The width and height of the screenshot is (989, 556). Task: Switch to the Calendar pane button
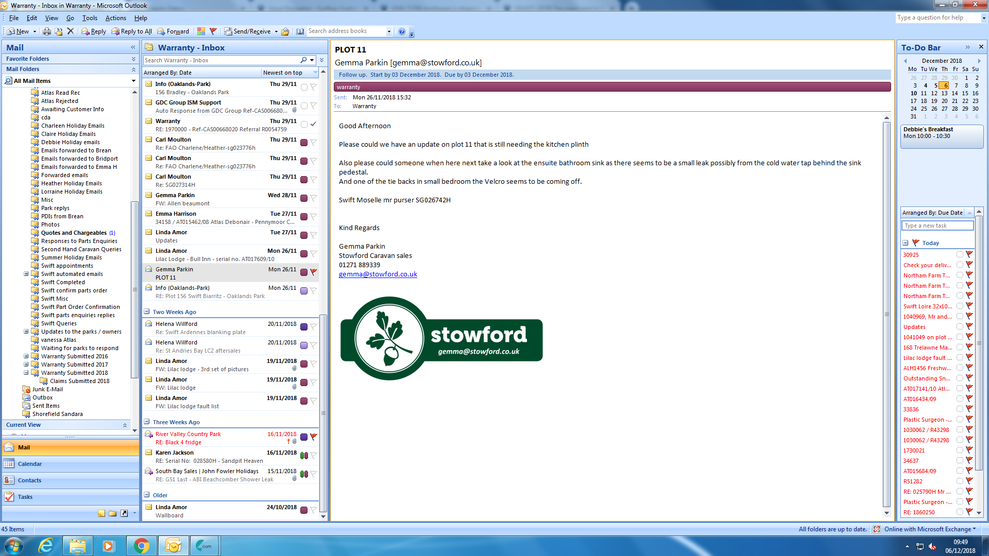click(30, 464)
